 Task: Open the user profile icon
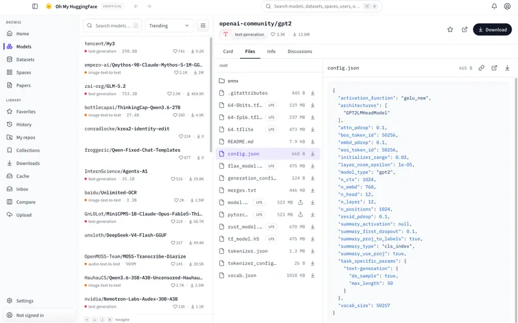507,6
